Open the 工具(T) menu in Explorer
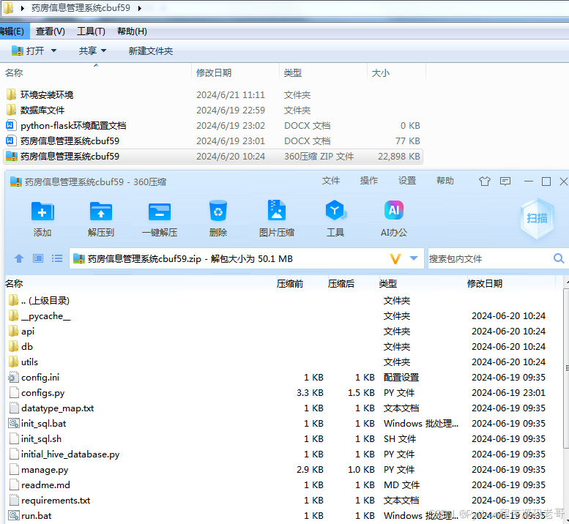This screenshot has width=569, height=524. point(91,31)
